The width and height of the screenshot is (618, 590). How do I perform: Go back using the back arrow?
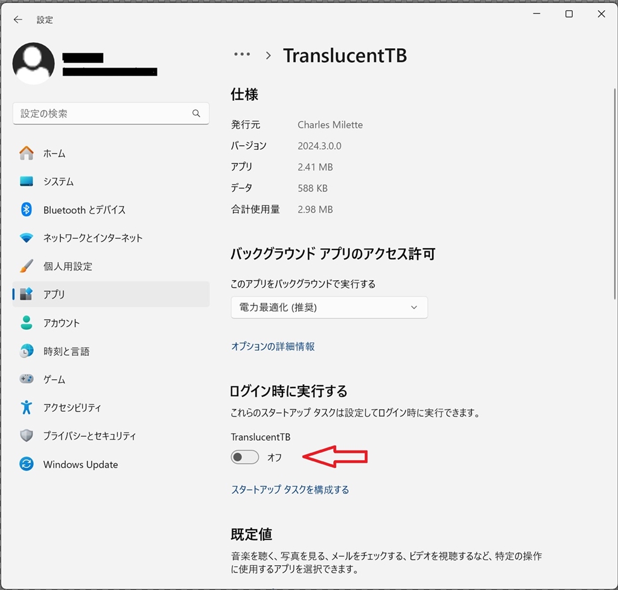coord(18,20)
